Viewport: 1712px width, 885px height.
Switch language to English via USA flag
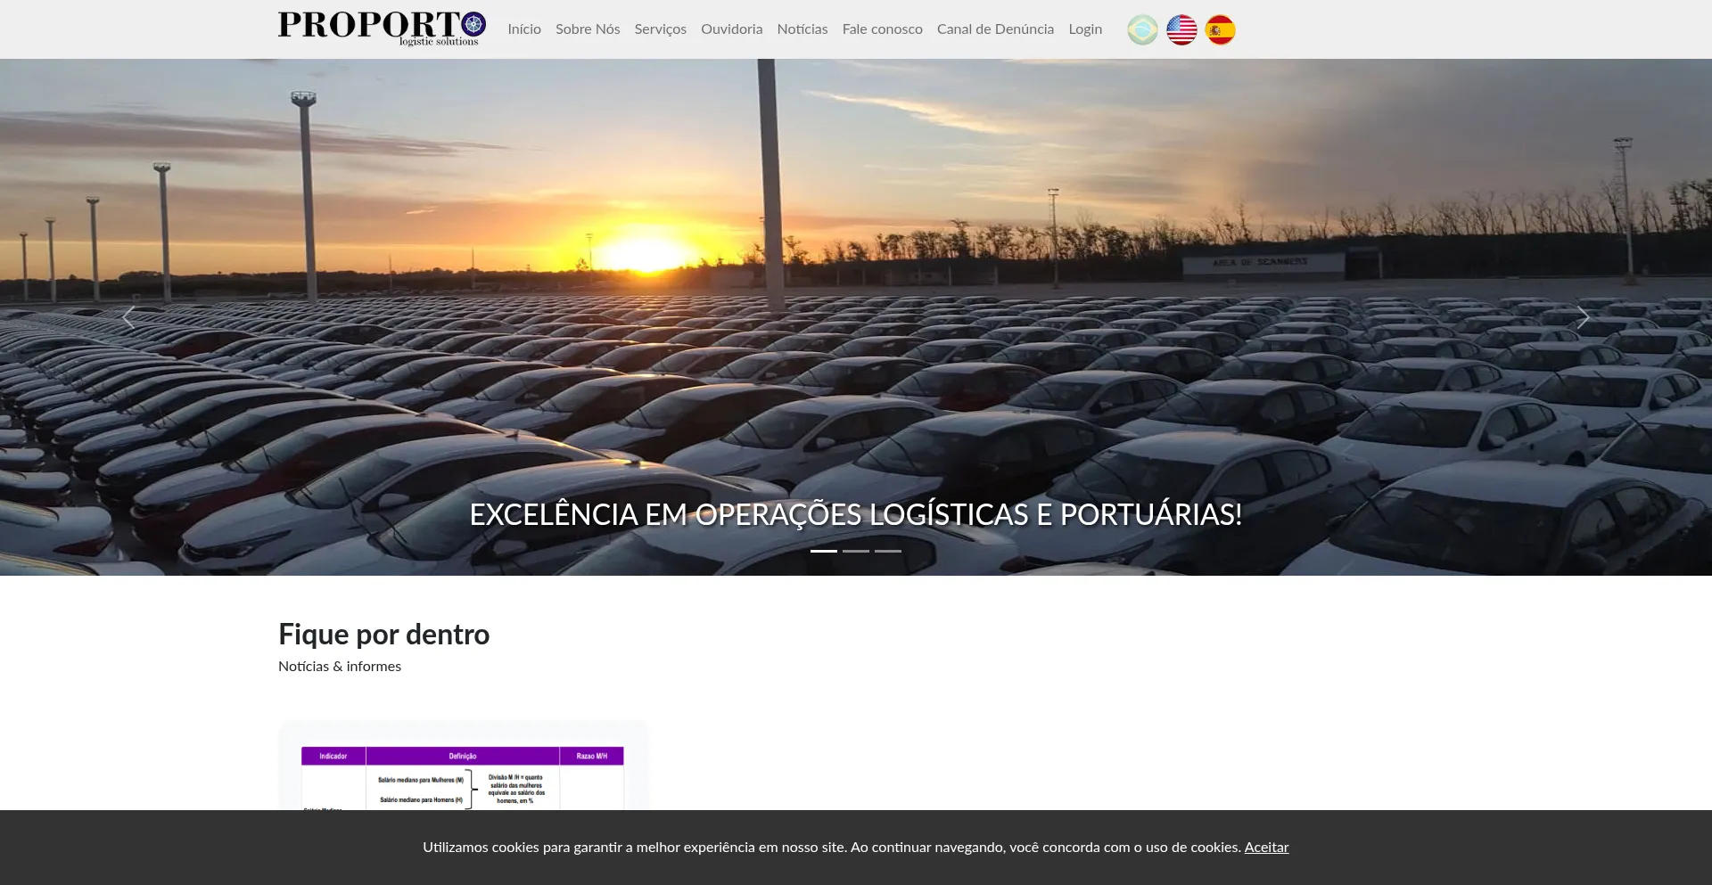[x=1181, y=30]
